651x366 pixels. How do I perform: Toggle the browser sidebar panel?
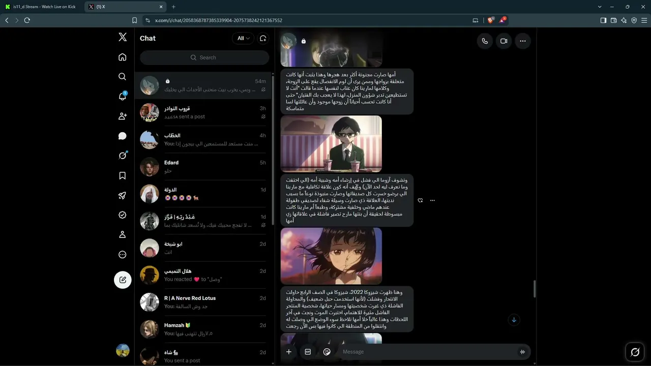(603, 20)
